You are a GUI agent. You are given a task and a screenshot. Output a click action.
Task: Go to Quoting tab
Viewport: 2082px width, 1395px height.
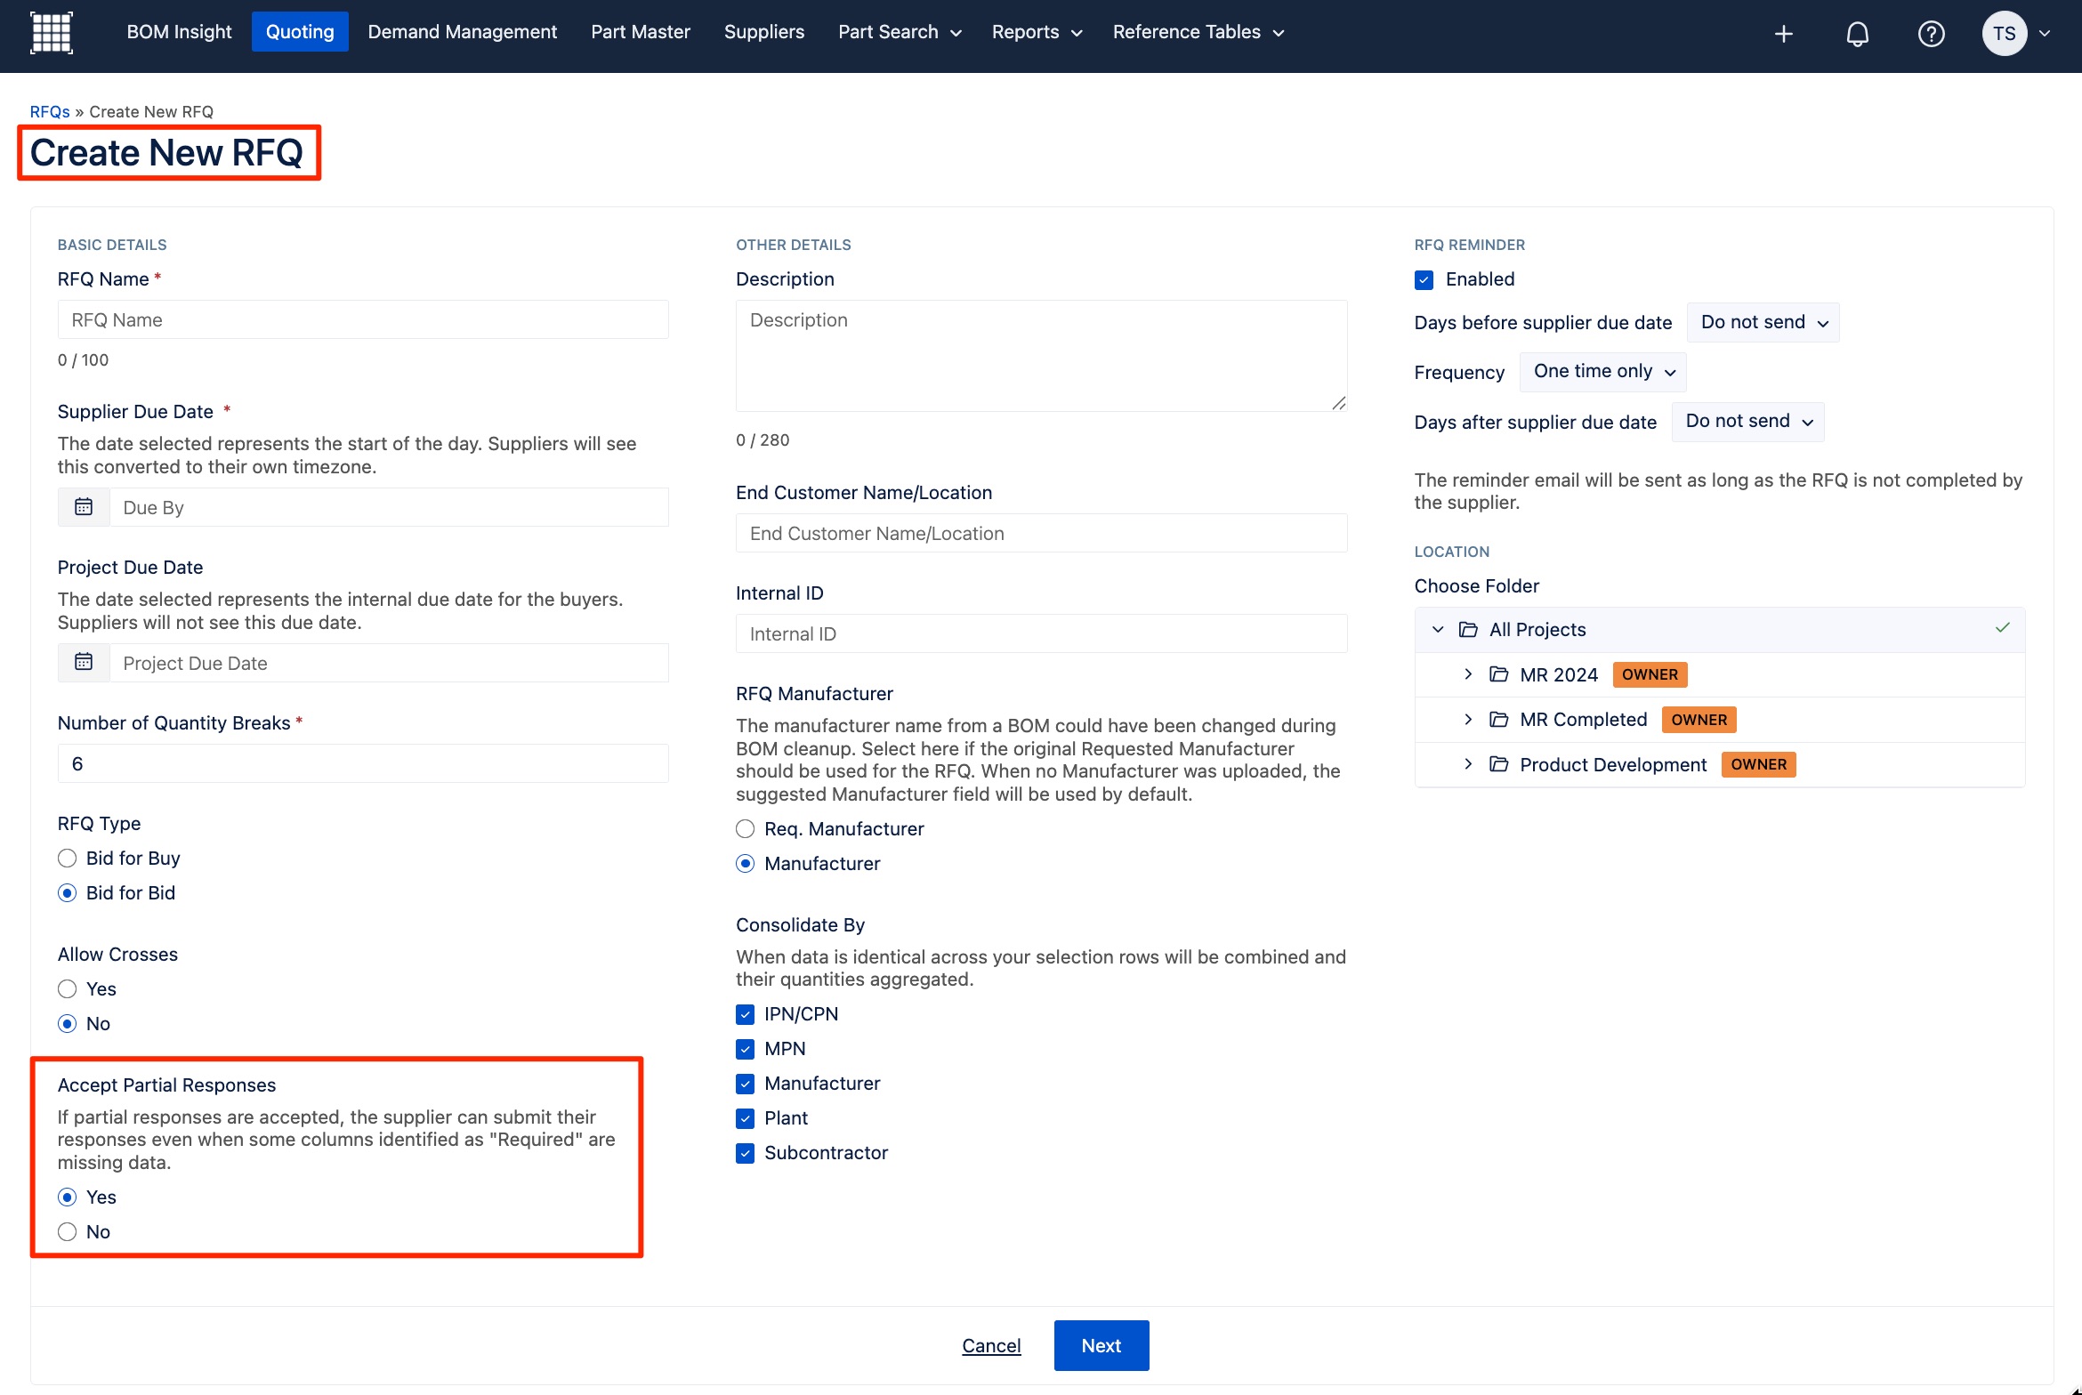click(x=300, y=32)
